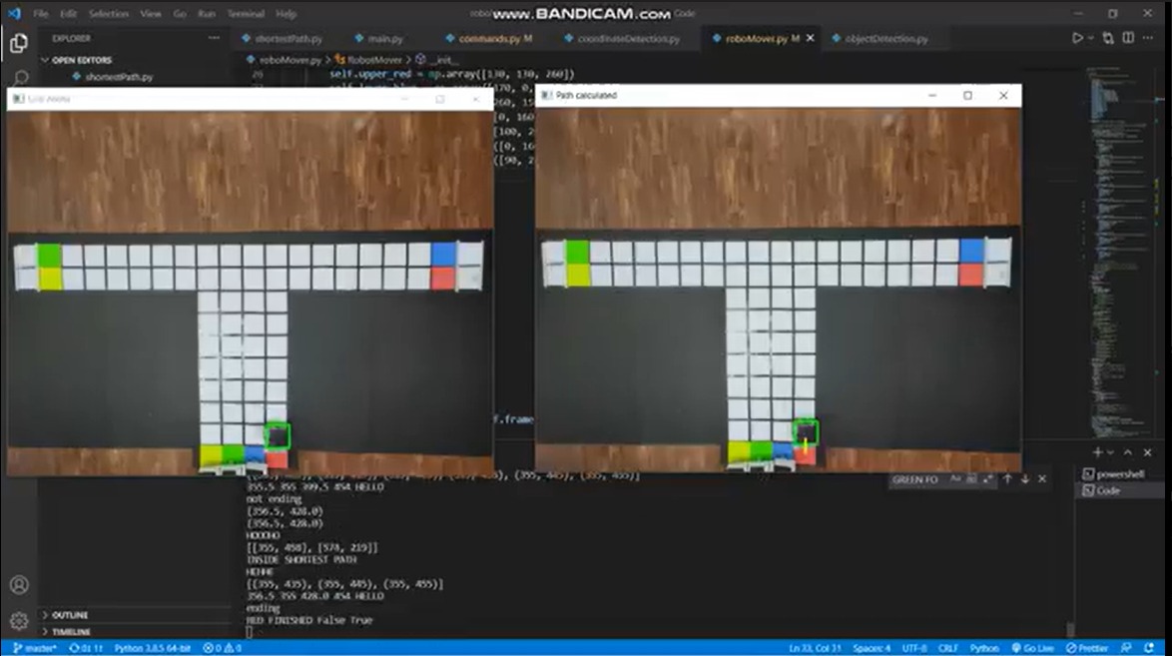The image size is (1172, 656).
Task: Click the master branch indicator
Action: click(x=34, y=648)
